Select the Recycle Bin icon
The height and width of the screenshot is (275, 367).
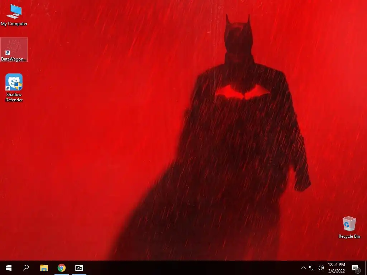pyautogui.click(x=349, y=227)
